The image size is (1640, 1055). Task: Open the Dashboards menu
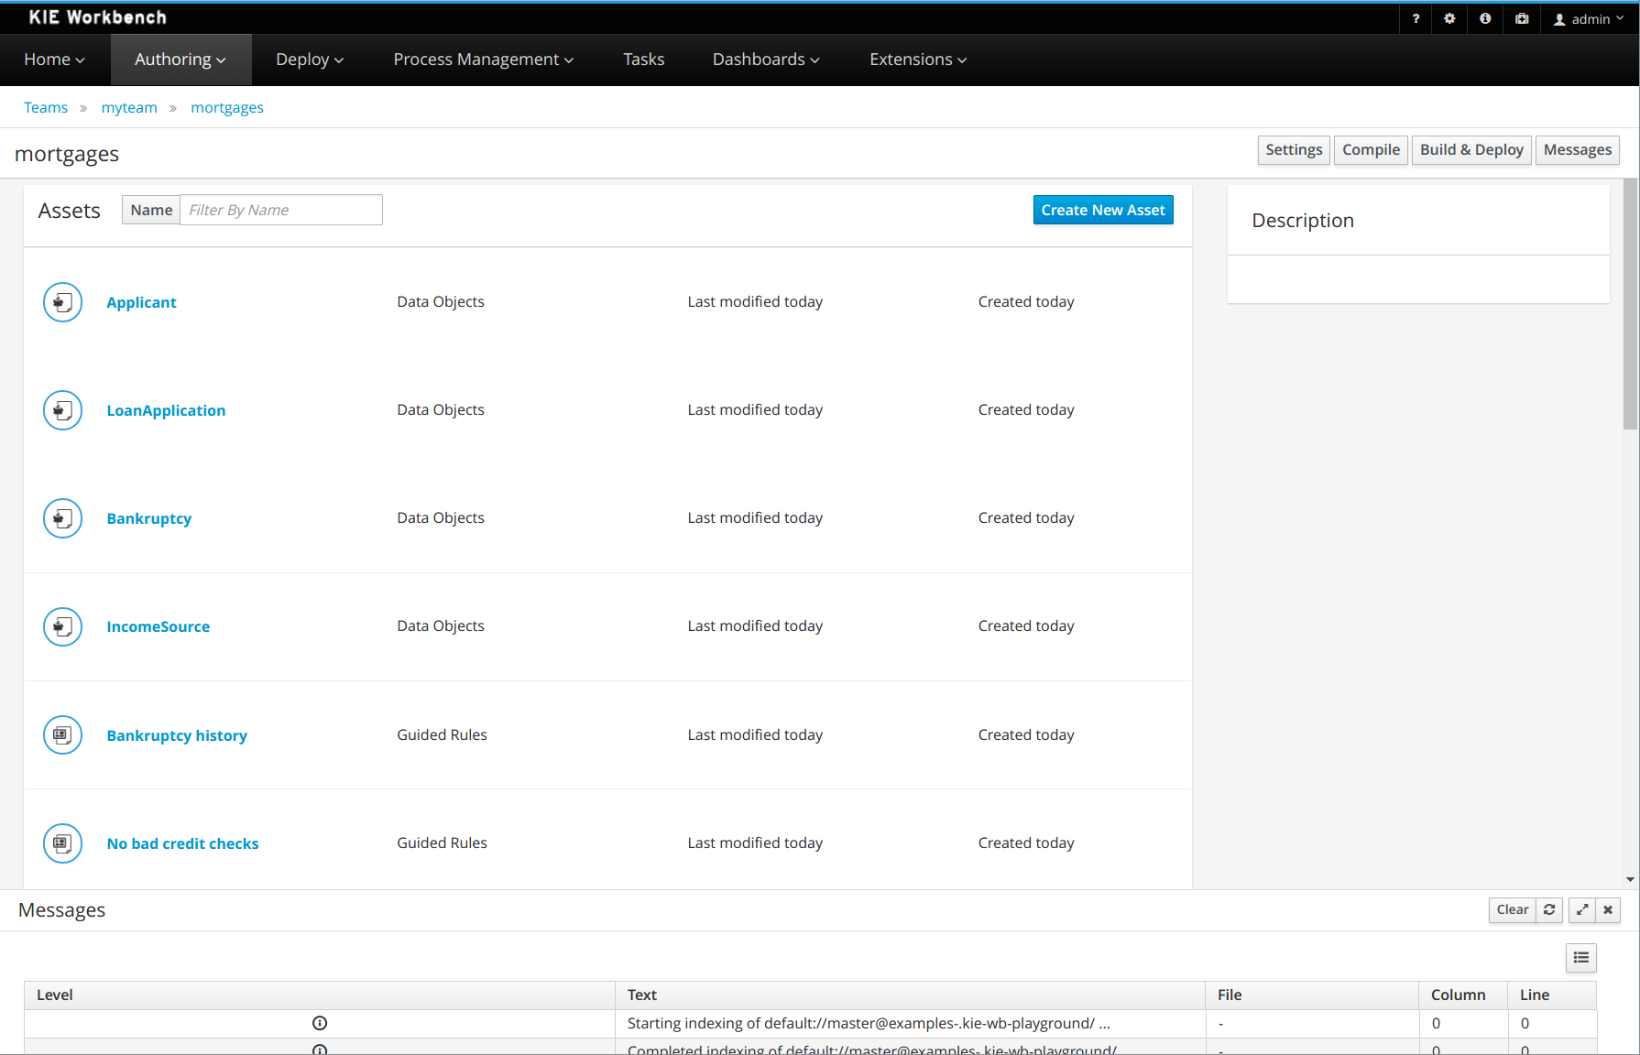tap(765, 60)
